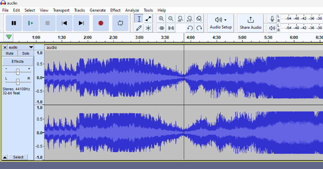Viewport: 323px width, 169px height.
Task: Click the 2:00 mark on the timeline
Action: [88, 38]
